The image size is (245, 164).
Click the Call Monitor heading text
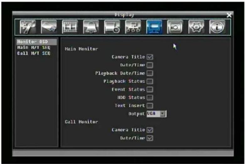(x=82, y=122)
